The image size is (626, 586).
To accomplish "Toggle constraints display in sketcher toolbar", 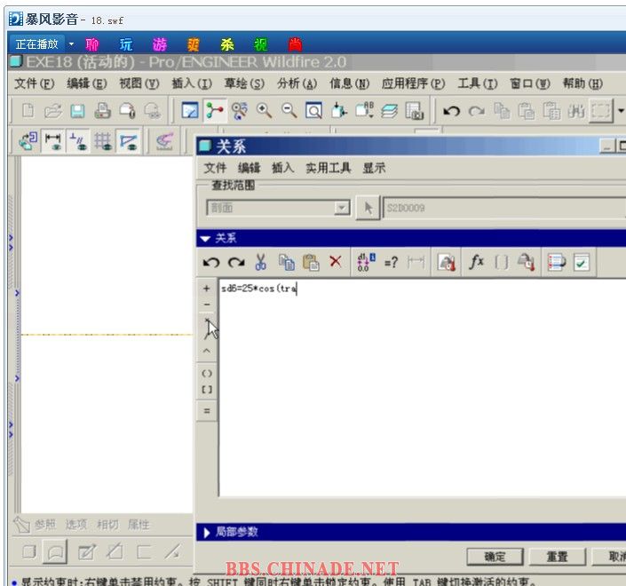I will point(77,141).
